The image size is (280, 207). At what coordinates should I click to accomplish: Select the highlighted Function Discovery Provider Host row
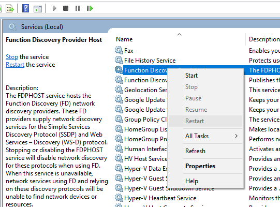tap(145, 70)
